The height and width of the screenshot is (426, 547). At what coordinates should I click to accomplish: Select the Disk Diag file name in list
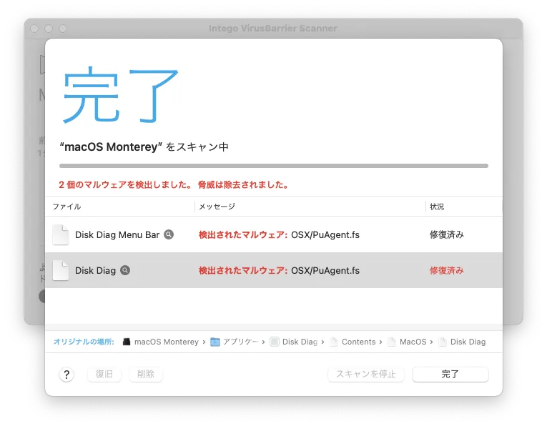[x=95, y=270]
